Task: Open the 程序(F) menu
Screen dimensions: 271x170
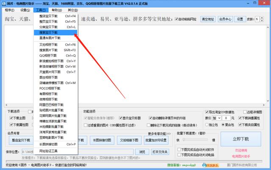Action: 9,10
